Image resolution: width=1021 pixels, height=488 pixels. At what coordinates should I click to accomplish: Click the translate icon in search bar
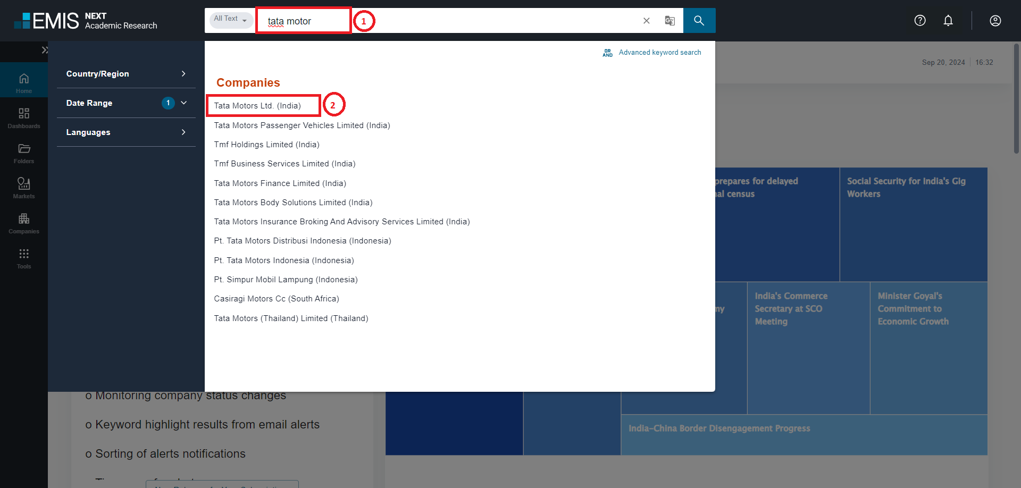670,21
